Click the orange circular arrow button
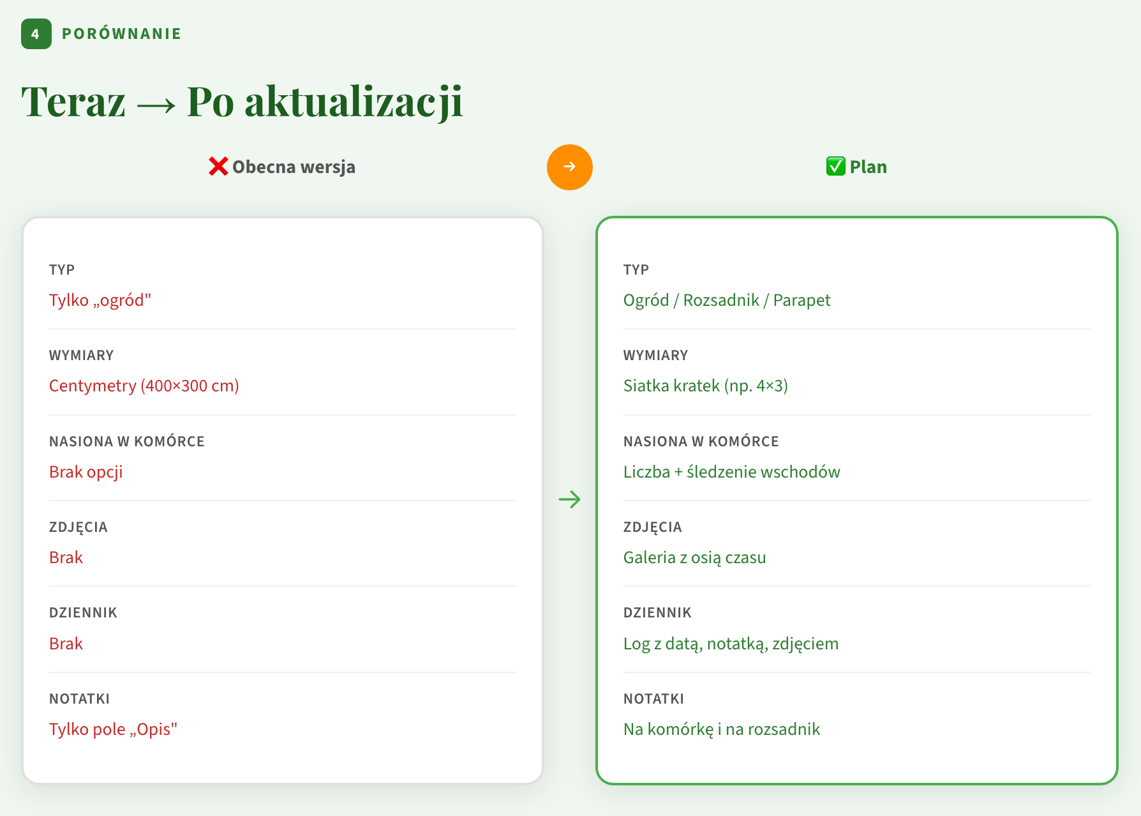Viewport: 1141px width, 816px height. click(569, 167)
